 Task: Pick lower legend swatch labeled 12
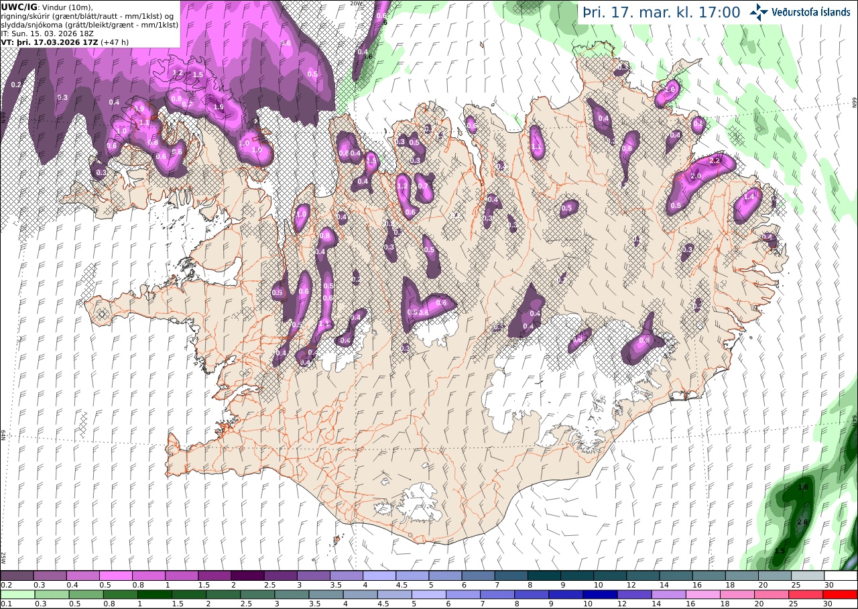(635, 594)
